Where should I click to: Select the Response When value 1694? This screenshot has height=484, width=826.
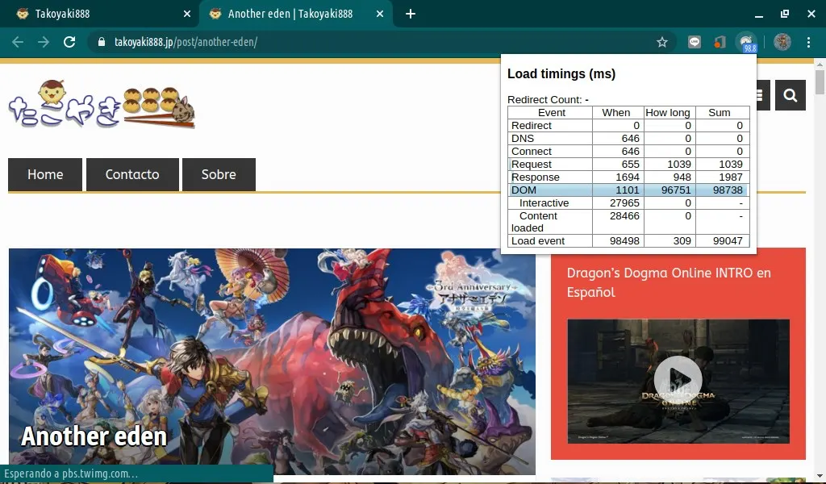click(628, 177)
